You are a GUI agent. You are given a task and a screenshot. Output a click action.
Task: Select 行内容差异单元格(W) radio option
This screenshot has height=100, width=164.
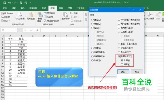click(x=129, y=20)
